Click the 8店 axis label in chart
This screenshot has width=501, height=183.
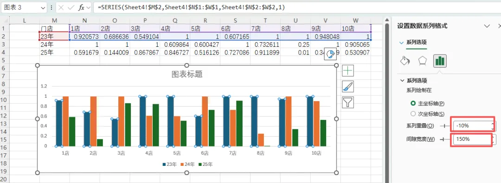point(261,153)
